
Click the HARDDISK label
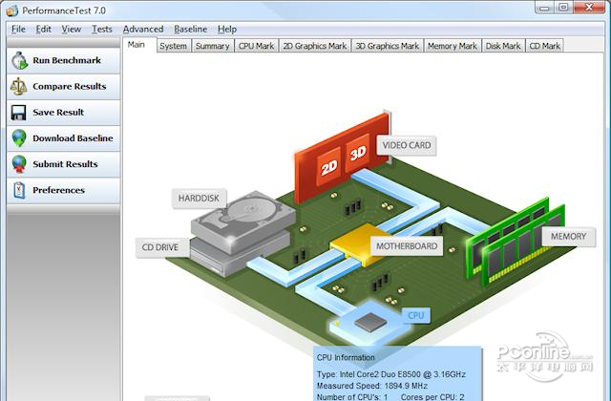(199, 199)
